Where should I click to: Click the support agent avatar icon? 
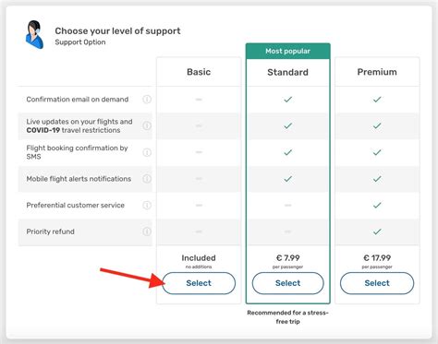point(34,35)
